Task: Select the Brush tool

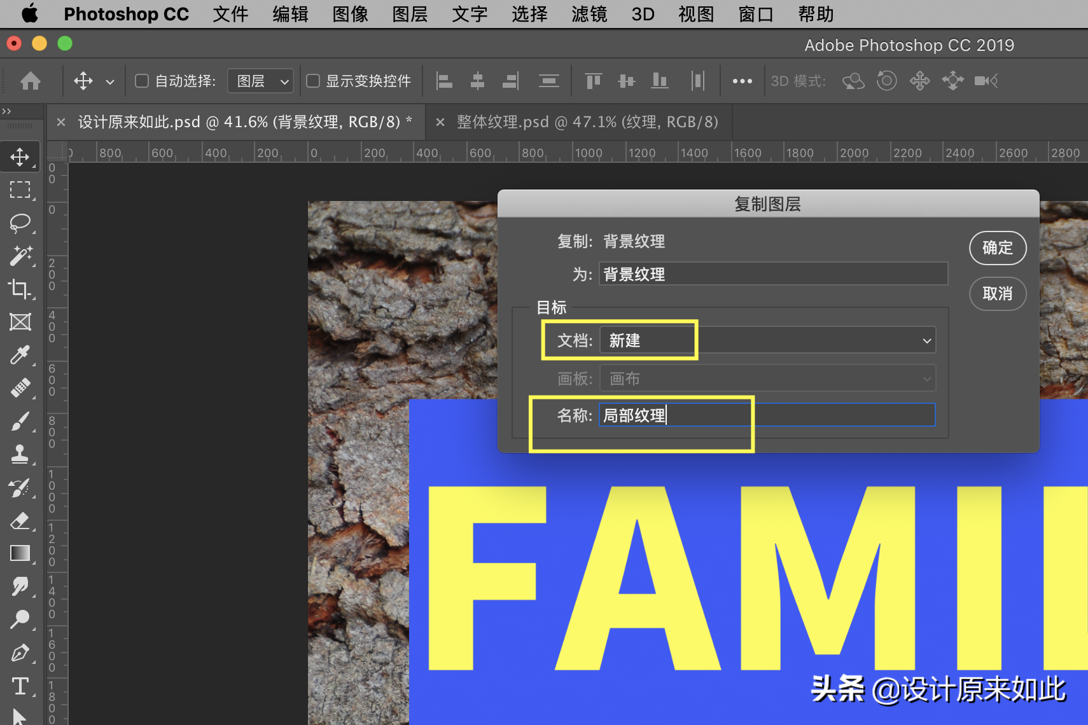Action: tap(20, 421)
